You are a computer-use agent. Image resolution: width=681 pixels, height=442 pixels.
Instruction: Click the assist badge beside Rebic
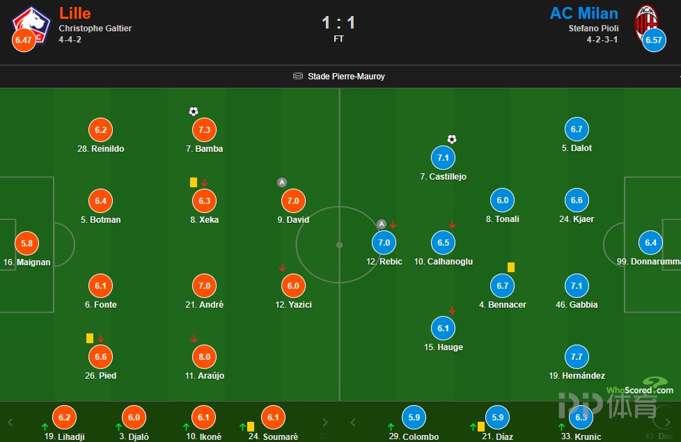tap(382, 224)
